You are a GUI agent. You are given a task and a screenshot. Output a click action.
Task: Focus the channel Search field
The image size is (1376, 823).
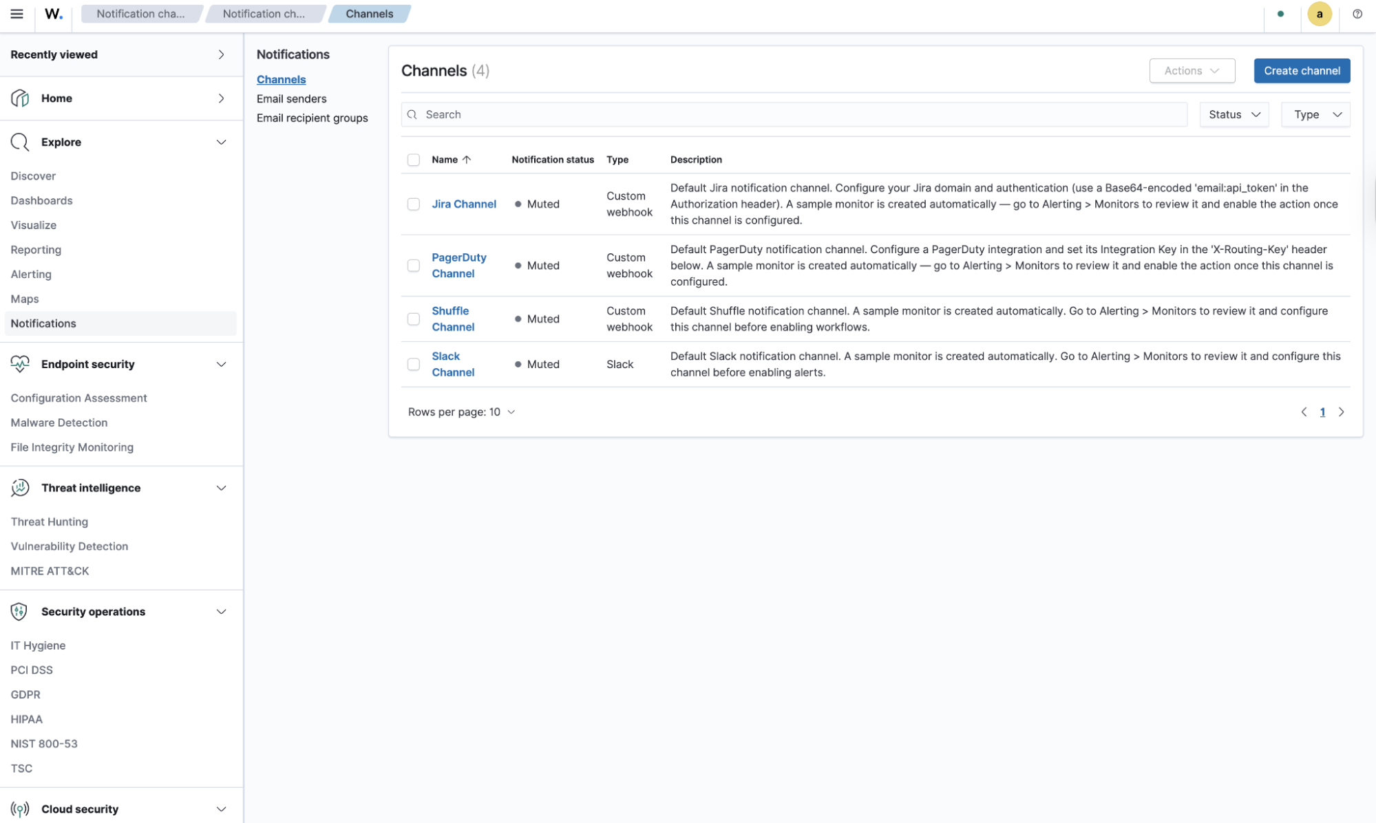pos(794,114)
